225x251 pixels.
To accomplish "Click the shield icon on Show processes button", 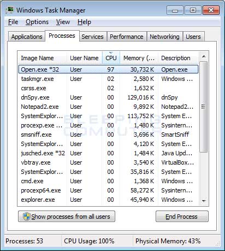I will pos(26,217).
